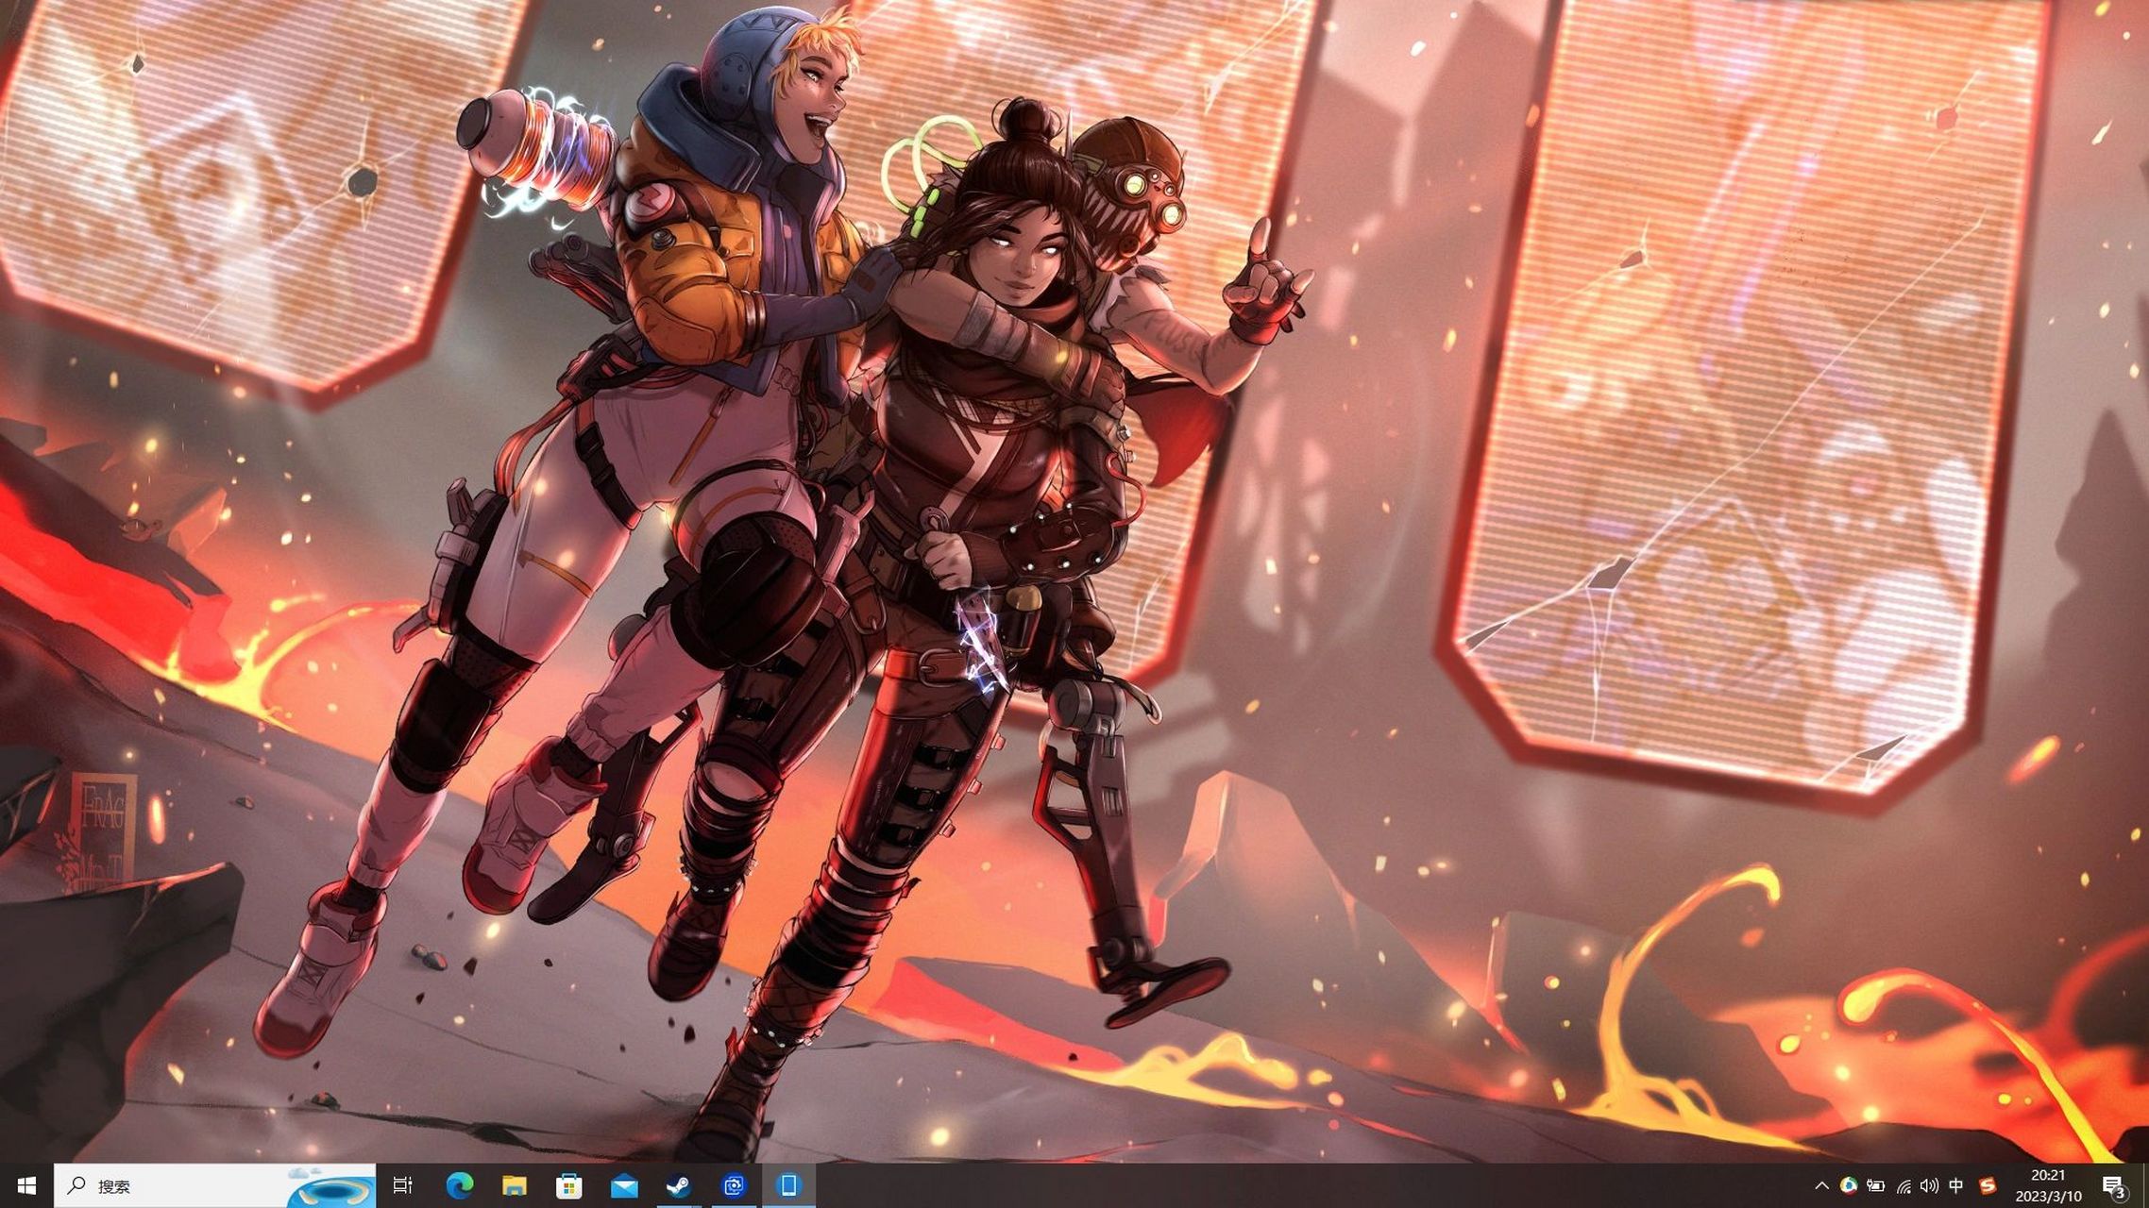Open the Windows Start menu
The width and height of the screenshot is (2149, 1208).
(x=26, y=1185)
